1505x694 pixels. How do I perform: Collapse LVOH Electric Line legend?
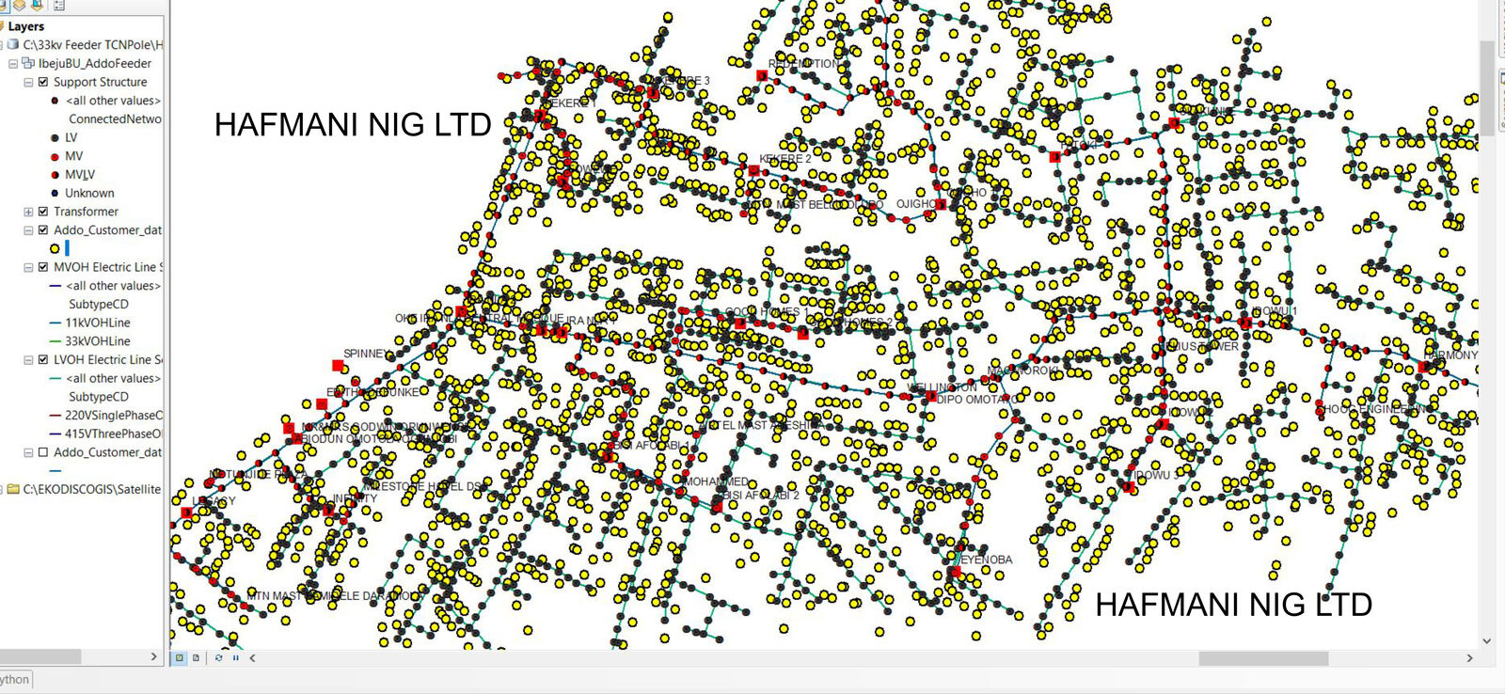28,359
